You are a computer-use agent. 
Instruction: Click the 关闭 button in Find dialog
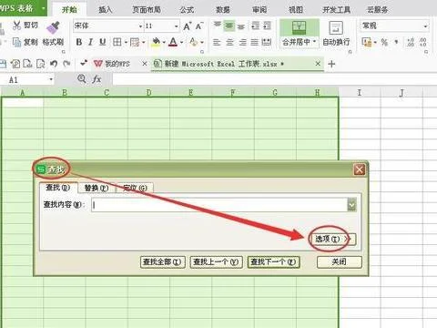click(340, 261)
